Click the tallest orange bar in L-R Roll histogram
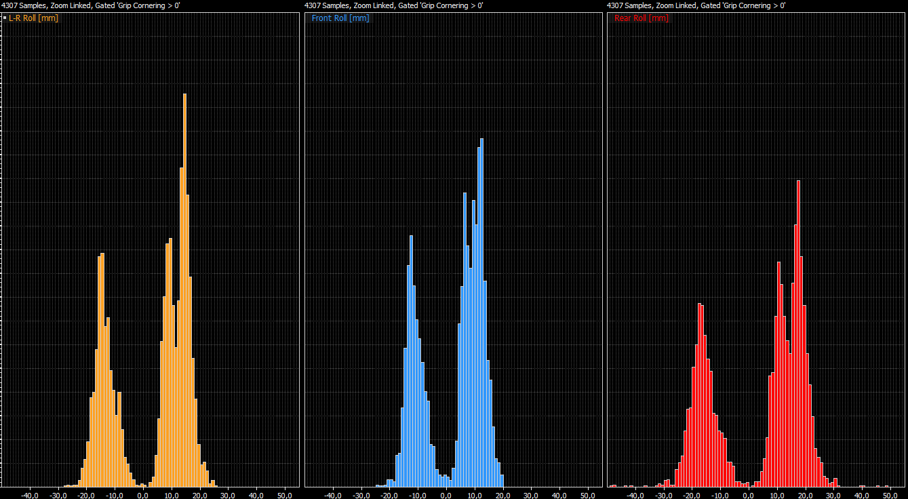908x499 pixels. click(x=184, y=290)
